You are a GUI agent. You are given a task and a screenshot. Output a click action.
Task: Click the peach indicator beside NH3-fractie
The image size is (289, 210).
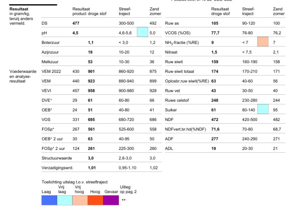pyautogui.click(x=263, y=42)
